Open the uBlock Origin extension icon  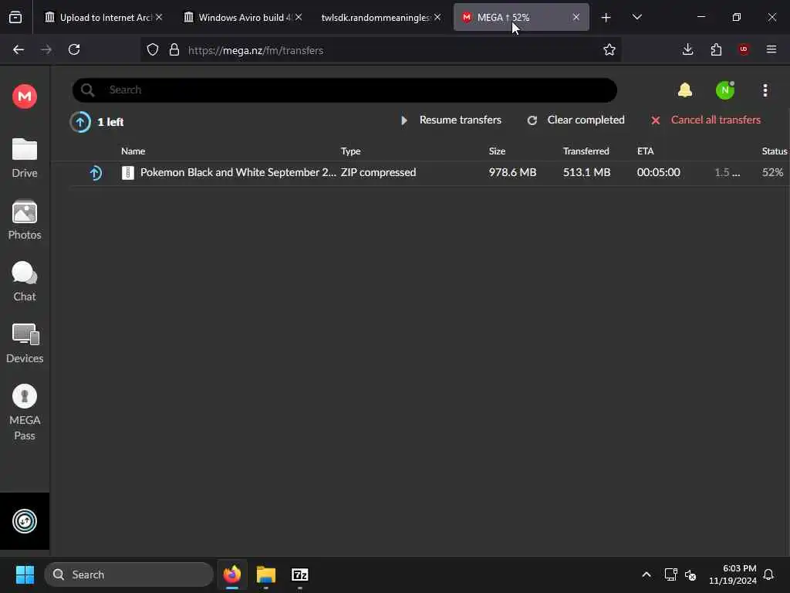tap(744, 49)
